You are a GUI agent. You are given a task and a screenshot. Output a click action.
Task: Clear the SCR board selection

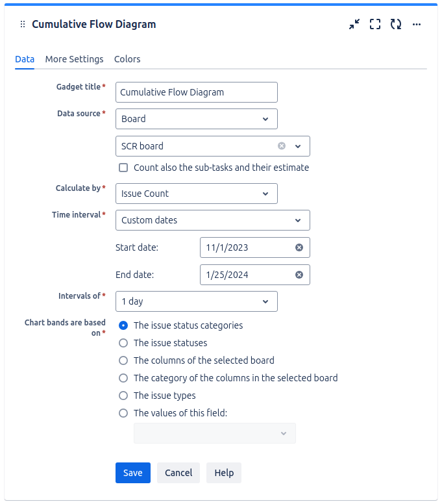click(x=282, y=146)
